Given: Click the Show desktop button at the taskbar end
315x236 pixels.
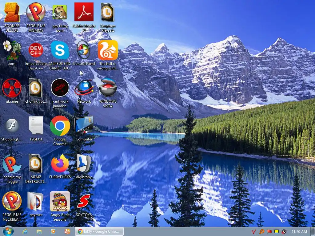Looking at the screenshot, I should click(x=313, y=232).
